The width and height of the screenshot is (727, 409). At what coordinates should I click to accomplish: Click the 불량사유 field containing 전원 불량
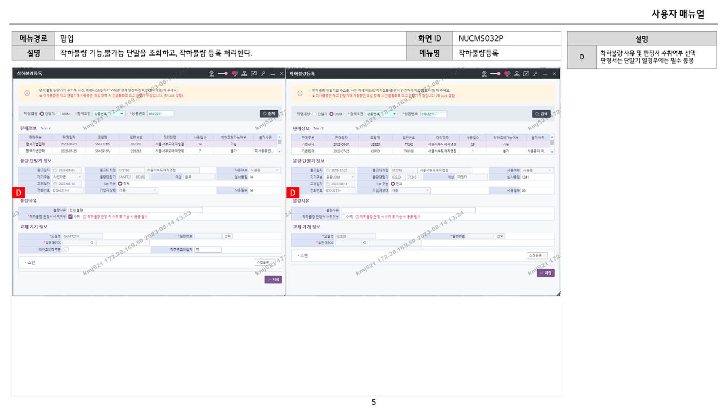(135, 210)
